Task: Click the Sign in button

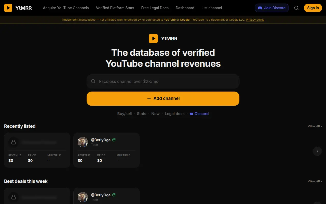Action: tap(313, 8)
